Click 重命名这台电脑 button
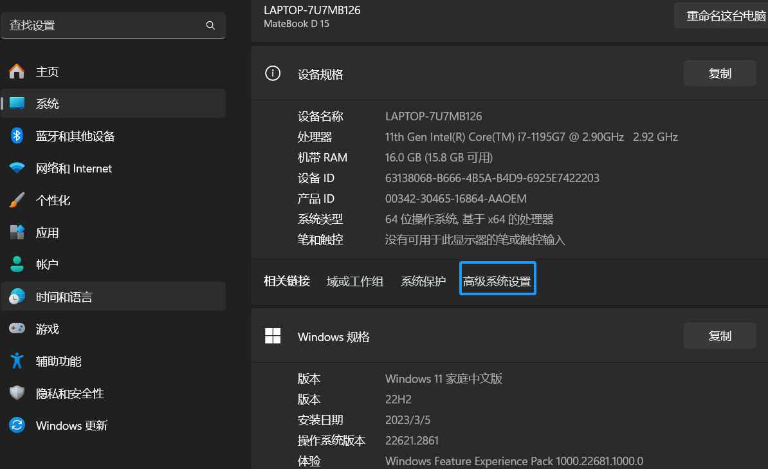This screenshot has height=469, width=768. point(721,15)
